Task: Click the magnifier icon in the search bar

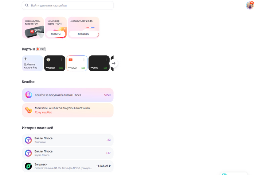Action: pos(27,5)
